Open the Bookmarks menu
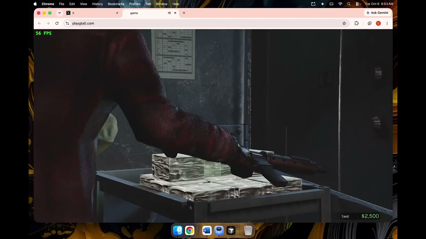The width and height of the screenshot is (426, 239). (116, 4)
